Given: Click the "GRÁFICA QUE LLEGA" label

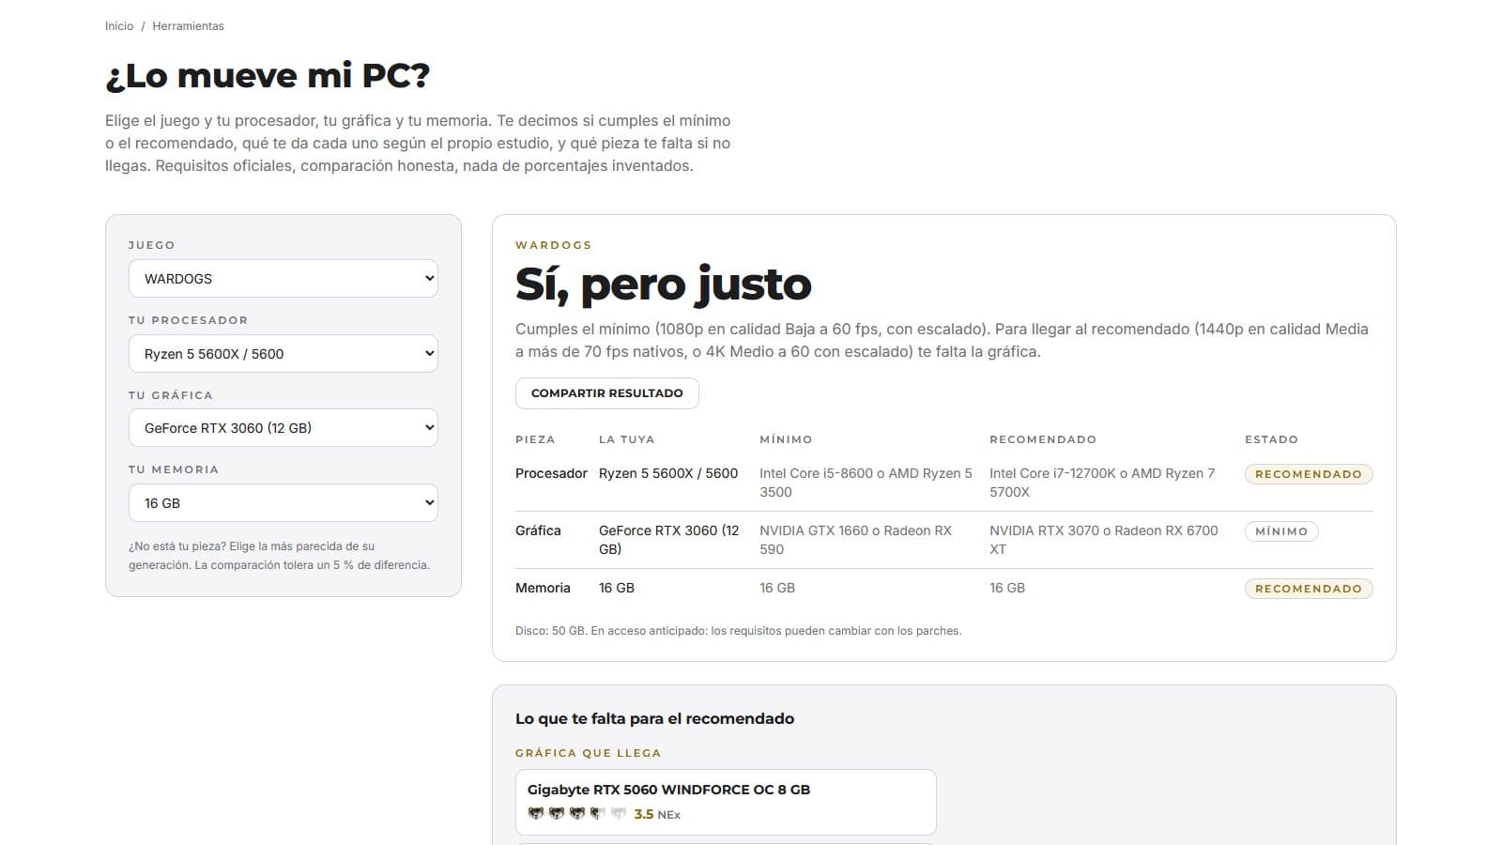Looking at the screenshot, I should pyautogui.click(x=589, y=753).
